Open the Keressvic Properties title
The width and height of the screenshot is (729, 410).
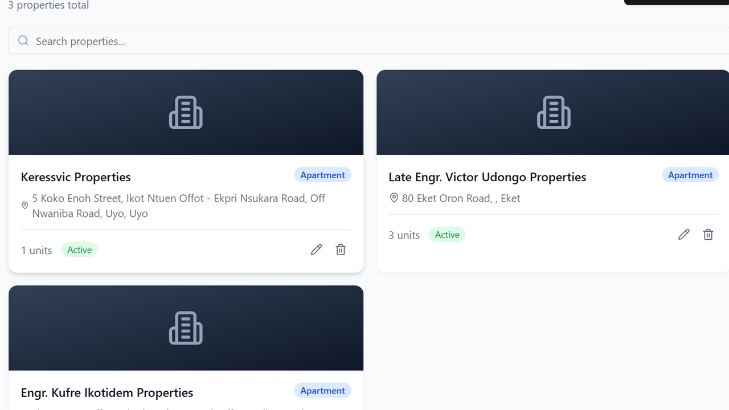[x=76, y=177]
